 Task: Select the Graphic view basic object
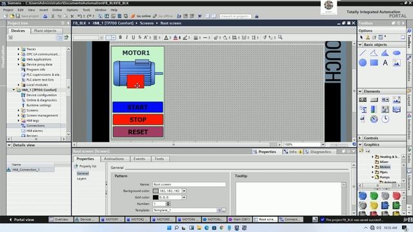(x=396, y=63)
